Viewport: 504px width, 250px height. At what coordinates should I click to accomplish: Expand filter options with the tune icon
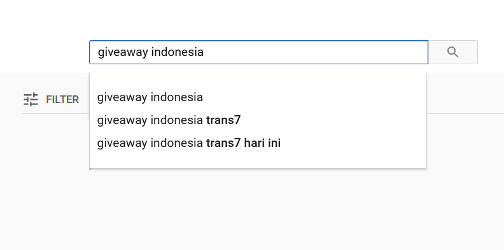(x=31, y=100)
